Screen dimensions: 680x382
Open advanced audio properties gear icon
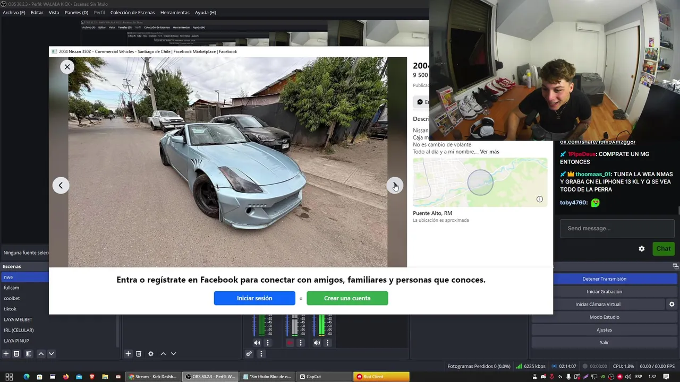coord(249,354)
